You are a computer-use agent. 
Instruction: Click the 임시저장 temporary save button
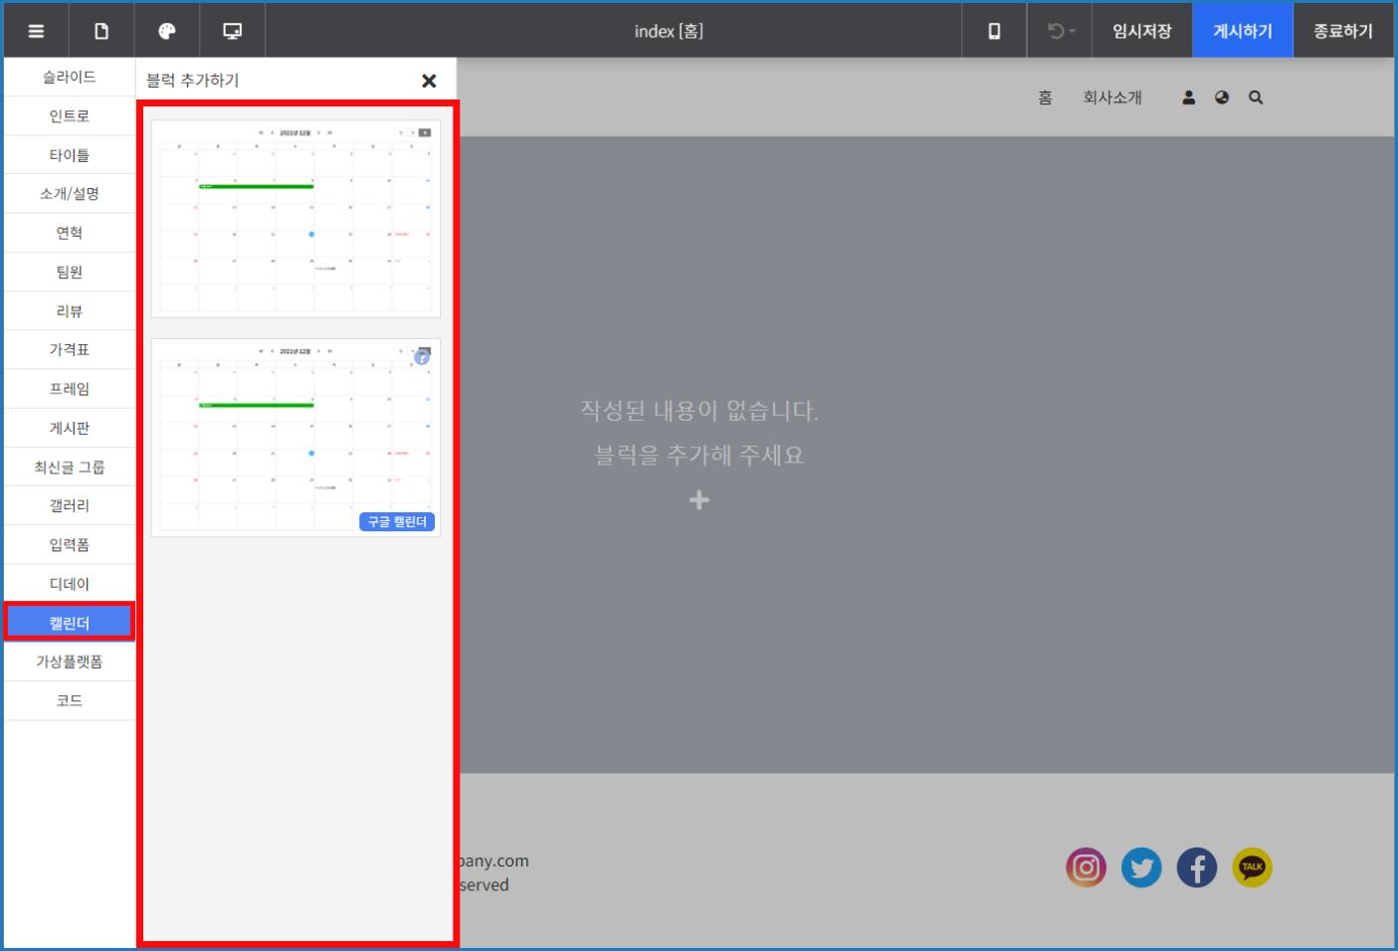pyautogui.click(x=1141, y=30)
